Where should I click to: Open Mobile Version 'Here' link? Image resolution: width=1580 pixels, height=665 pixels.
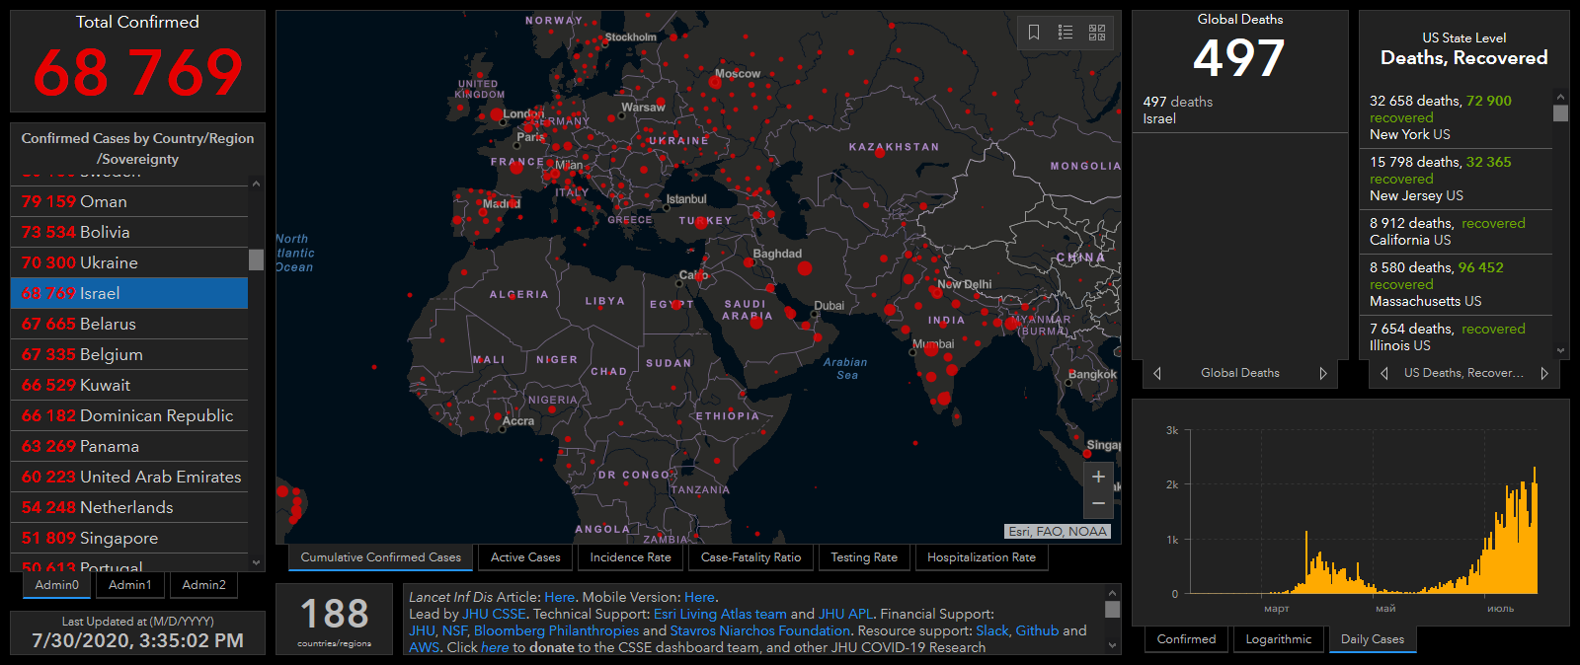[x=699, y=597]
